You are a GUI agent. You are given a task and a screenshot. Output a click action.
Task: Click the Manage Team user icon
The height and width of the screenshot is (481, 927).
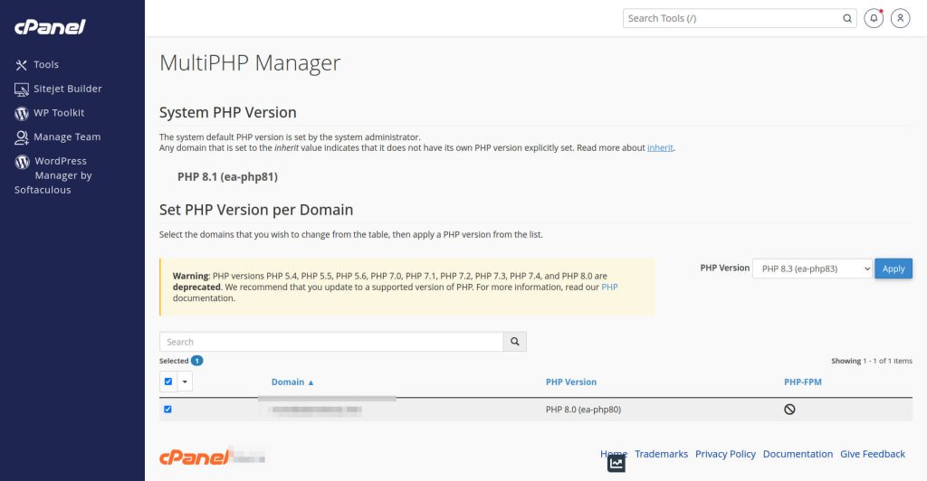click(x=22, y=137)
